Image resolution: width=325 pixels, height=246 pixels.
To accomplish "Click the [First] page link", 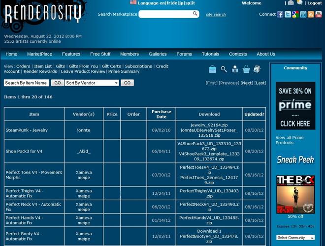I will (211, 83).
